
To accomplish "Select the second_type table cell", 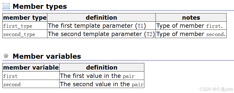I will point(25,34).
